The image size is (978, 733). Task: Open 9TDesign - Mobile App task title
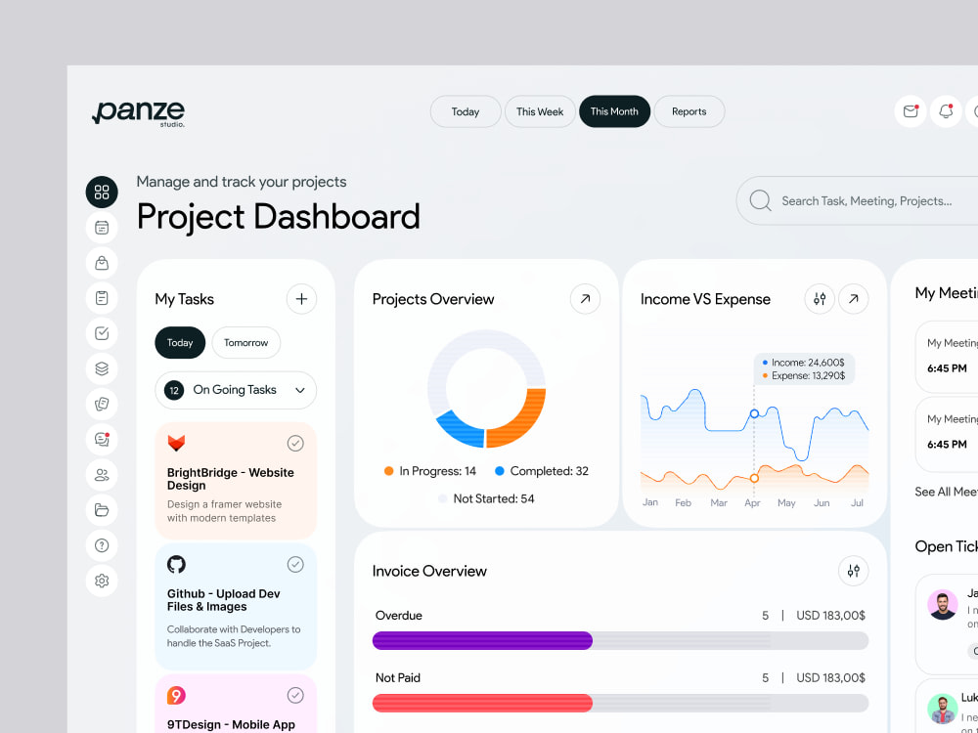click(231, 724)
